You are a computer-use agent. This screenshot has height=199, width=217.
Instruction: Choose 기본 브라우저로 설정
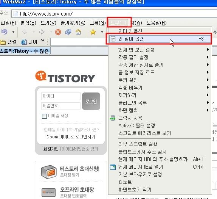point(160,174)
